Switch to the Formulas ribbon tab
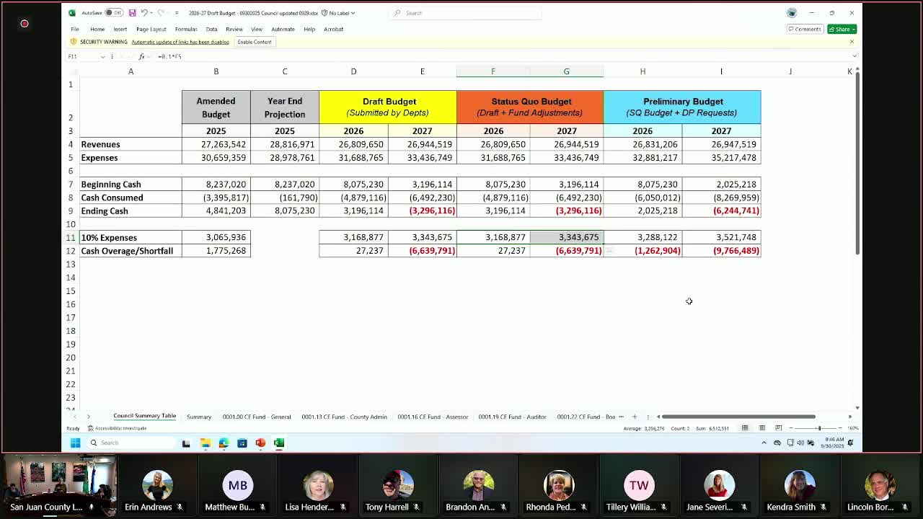Viewport: 923px width, 519px height. pyautogui.click(x=186, y=30)
